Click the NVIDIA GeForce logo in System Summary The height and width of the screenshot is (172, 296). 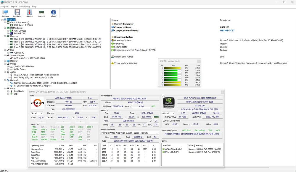[169, 103]
